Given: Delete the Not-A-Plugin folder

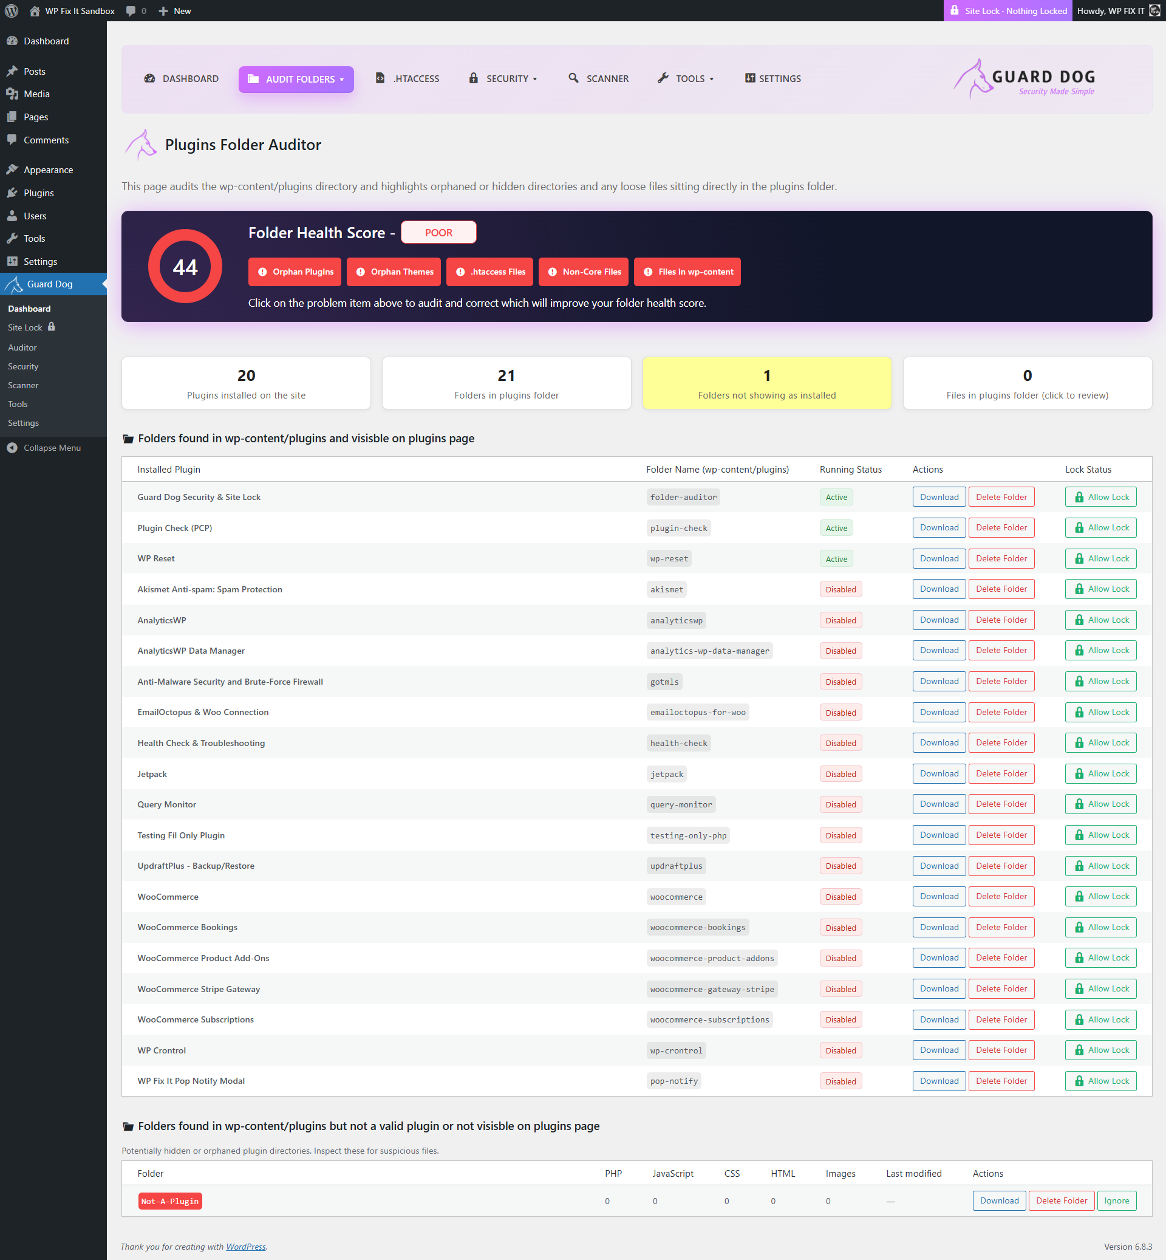Looking at the screenshot, I should point(1062,1200).
